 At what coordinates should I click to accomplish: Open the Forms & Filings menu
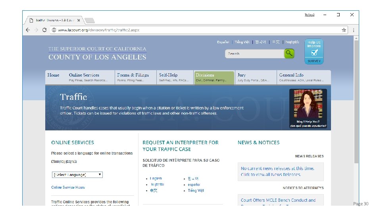pos(136,77)
